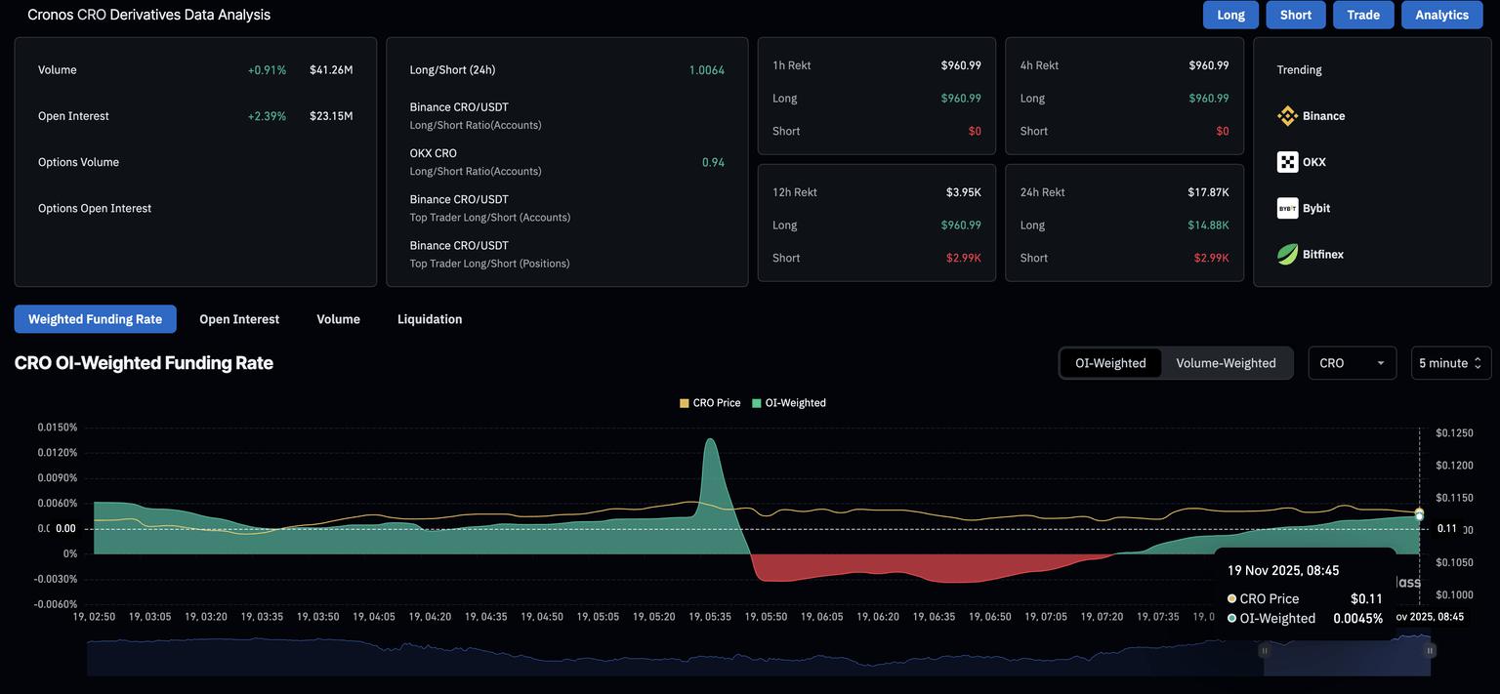Click the Weighted Funding Rate tab

[95, 318]
